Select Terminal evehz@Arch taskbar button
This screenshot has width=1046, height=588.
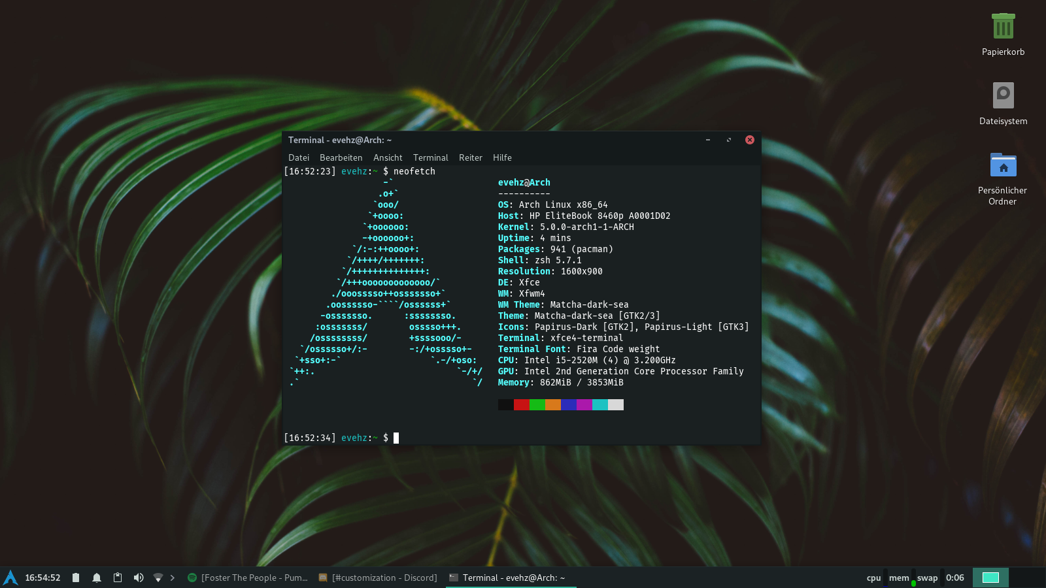pos(511,578)
